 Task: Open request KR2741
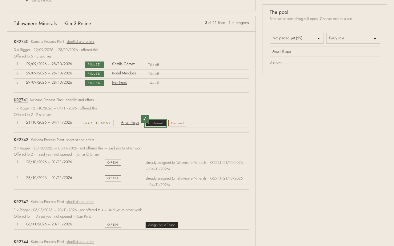click(x=21, y=100)
